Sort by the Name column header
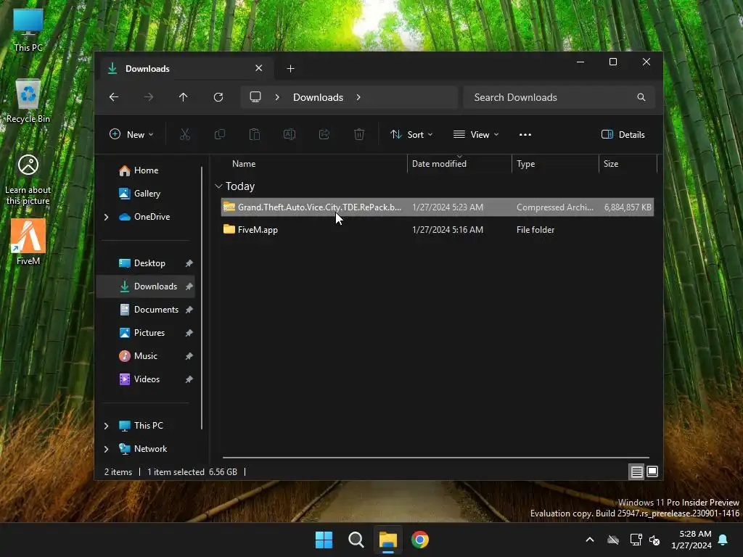The image size is (743, 557). click(313, 164)
